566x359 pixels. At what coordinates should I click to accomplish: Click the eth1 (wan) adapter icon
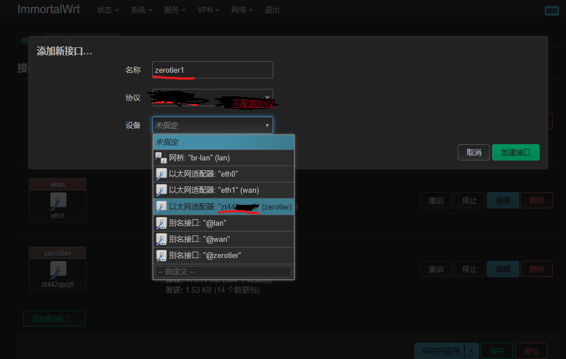[161, 190]
